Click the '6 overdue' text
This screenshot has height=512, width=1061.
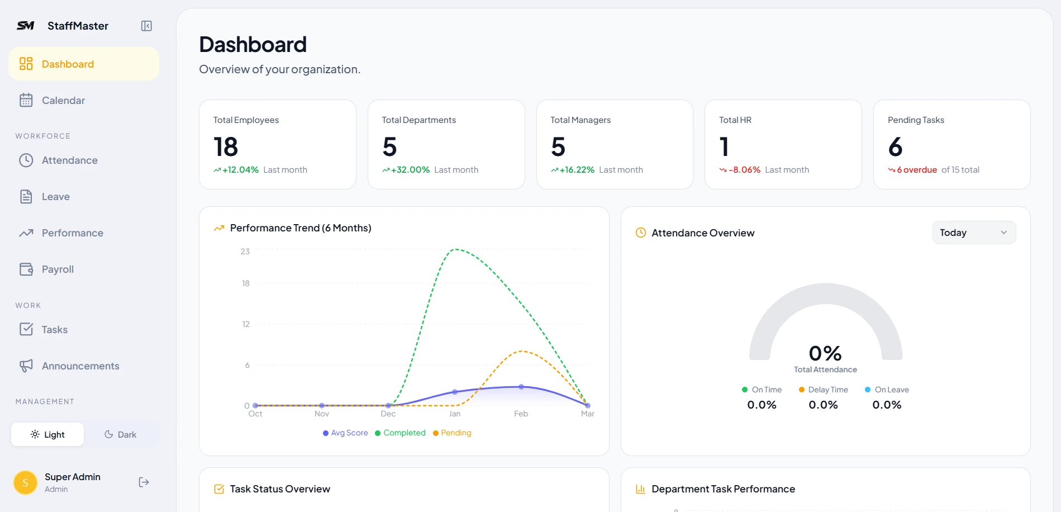[917, 170]
